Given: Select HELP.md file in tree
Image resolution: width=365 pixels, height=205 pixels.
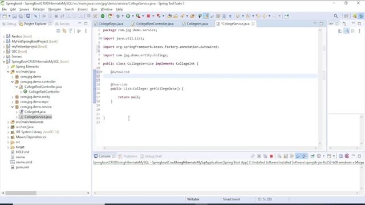Looking at the screenshot, I should point(22,152).
